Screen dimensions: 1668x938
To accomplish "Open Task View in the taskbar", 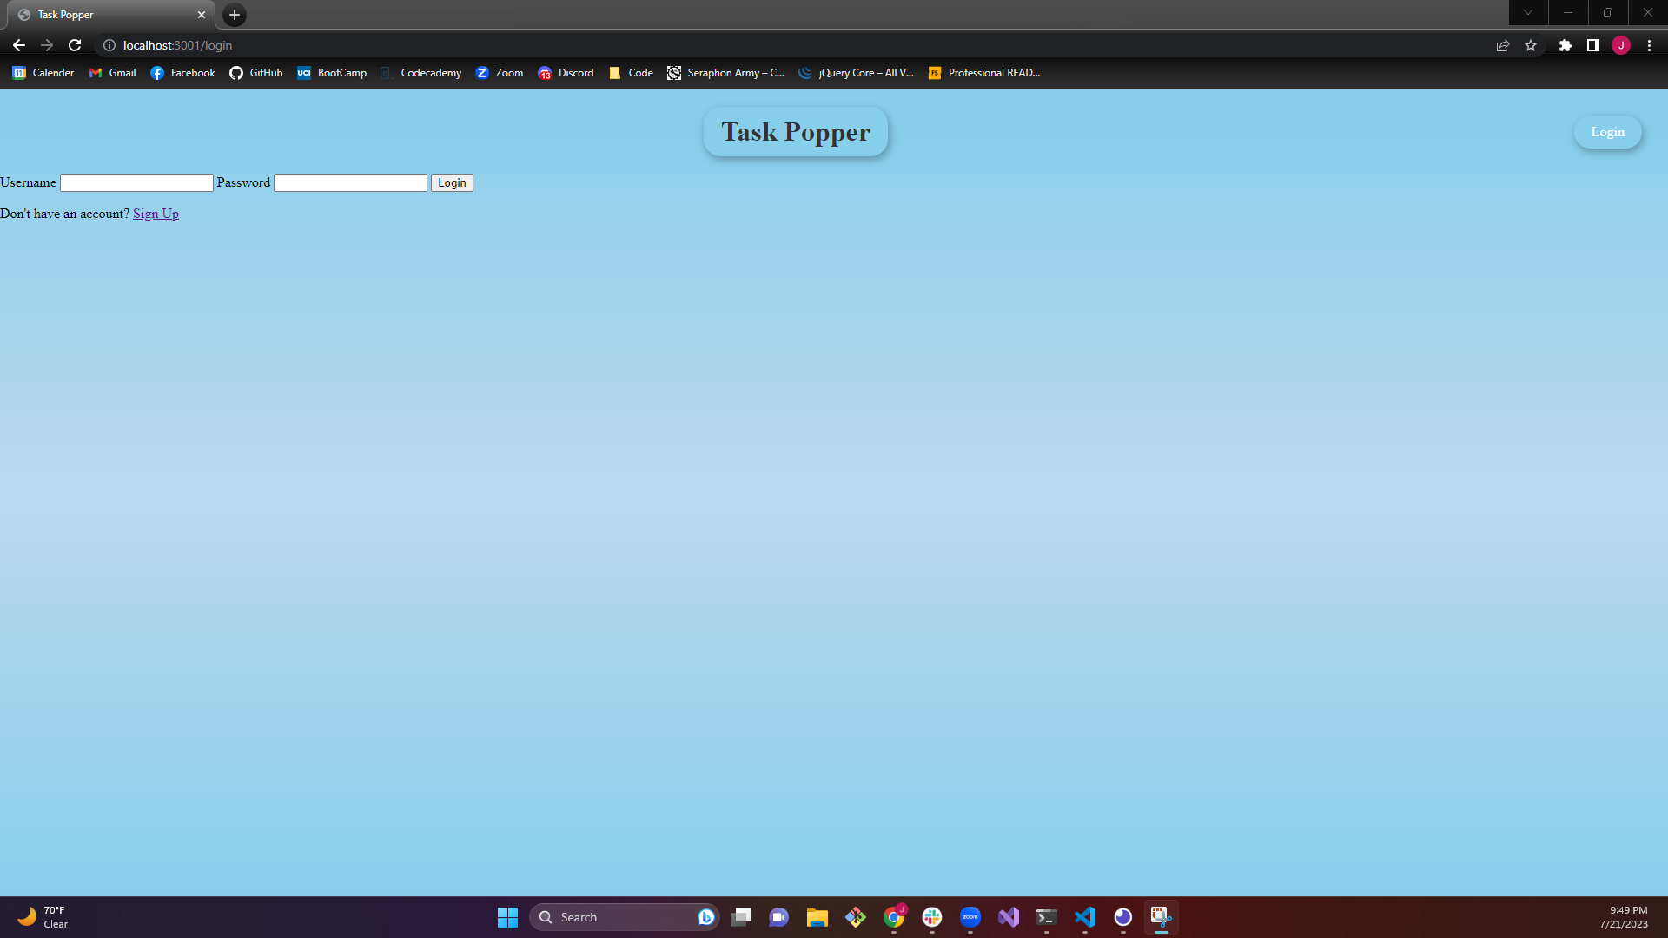I will (741, 917).
